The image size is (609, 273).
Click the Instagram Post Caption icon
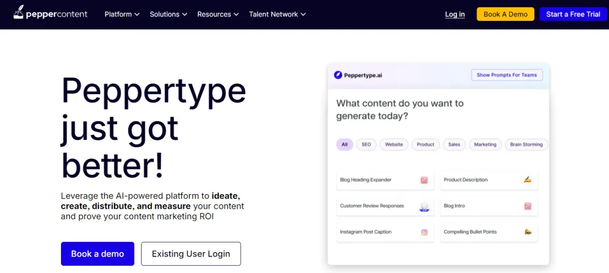[x=425, y=232]
